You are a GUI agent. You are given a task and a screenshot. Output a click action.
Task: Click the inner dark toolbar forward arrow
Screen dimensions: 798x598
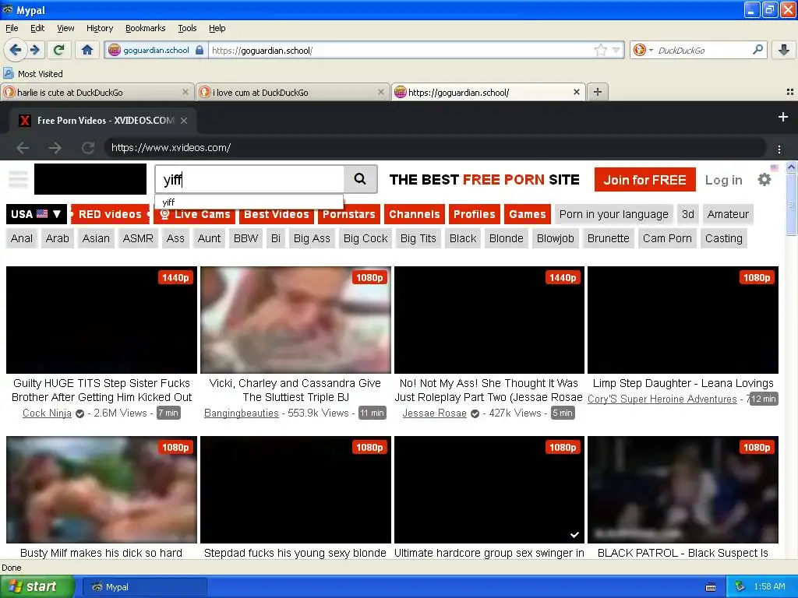coord(55,148)
